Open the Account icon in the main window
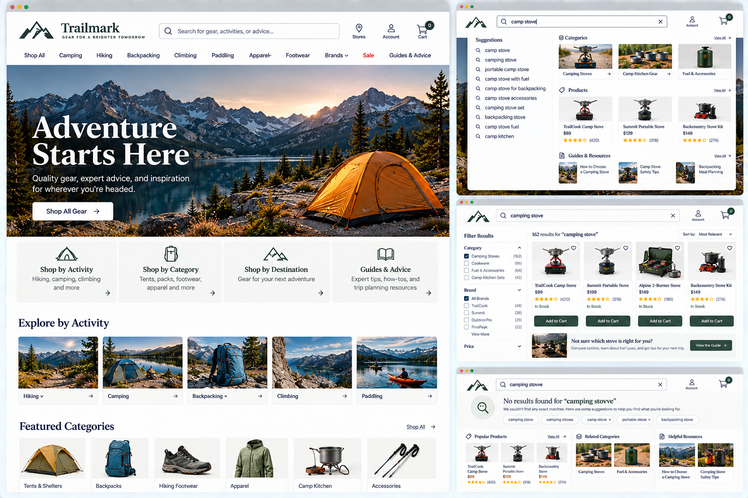 coord(391,28)
